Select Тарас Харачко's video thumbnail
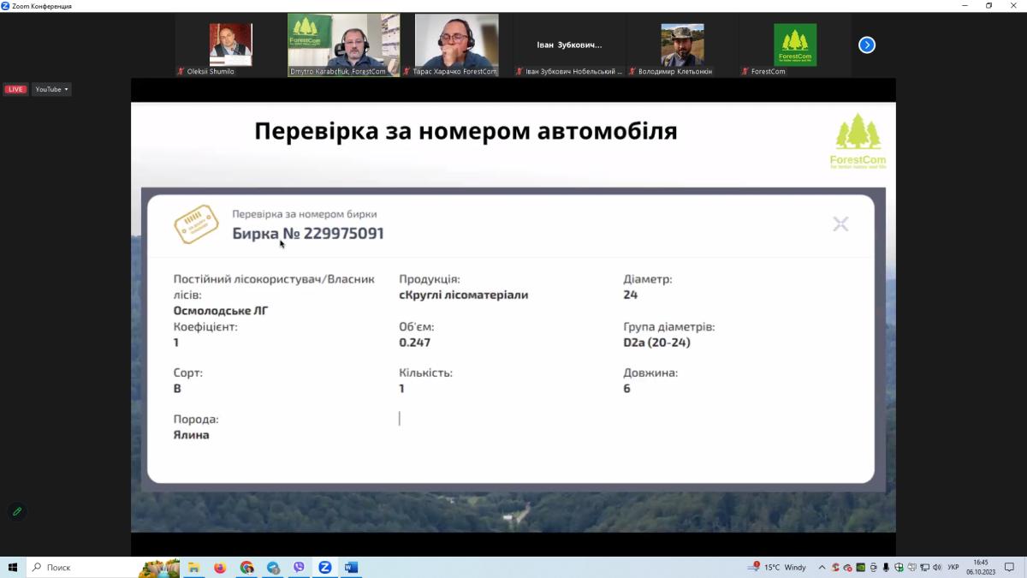 click(456, 45)
